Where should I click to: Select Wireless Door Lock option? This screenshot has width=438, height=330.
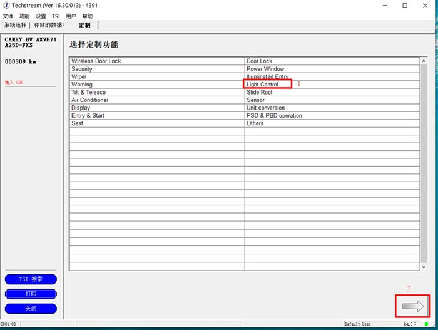pos(96,61)
